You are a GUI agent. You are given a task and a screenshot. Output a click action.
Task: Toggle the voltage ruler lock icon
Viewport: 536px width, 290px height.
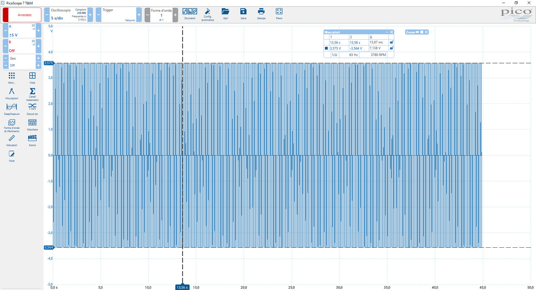pyautogui.click(x=392, y=48)
